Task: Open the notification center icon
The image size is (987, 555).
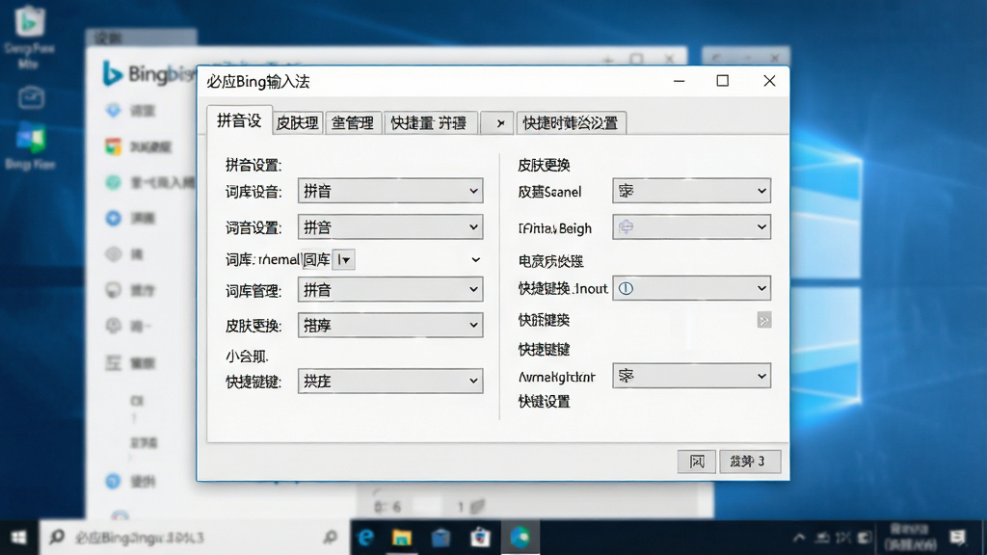Action: (957, 538)
